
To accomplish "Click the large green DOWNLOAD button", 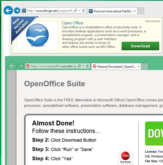I will (x=154, y=133).
